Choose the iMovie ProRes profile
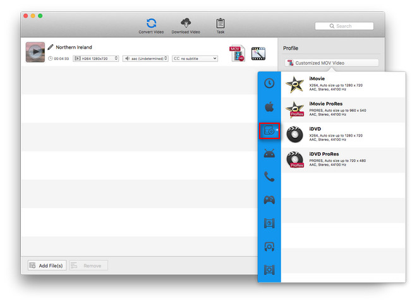The width and height of the screenshot is (417, 304). coord(343,109)
